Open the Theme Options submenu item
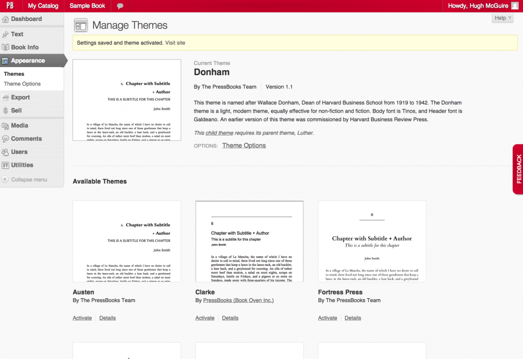The height and width of the screenshot is (359, 523). 22,84
